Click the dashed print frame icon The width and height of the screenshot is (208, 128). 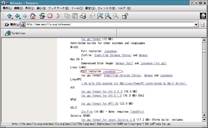[x=92, y=16]
